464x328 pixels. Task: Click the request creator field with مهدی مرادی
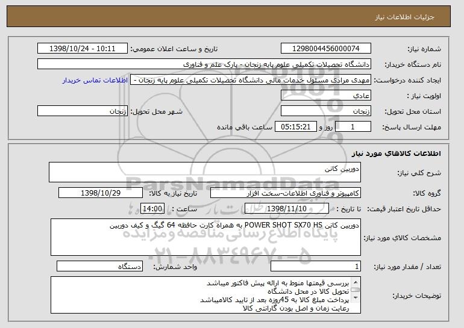[x=251, y=80]
